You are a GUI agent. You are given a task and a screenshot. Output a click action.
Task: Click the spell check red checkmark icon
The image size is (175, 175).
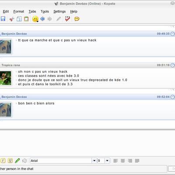pos(67,19)
